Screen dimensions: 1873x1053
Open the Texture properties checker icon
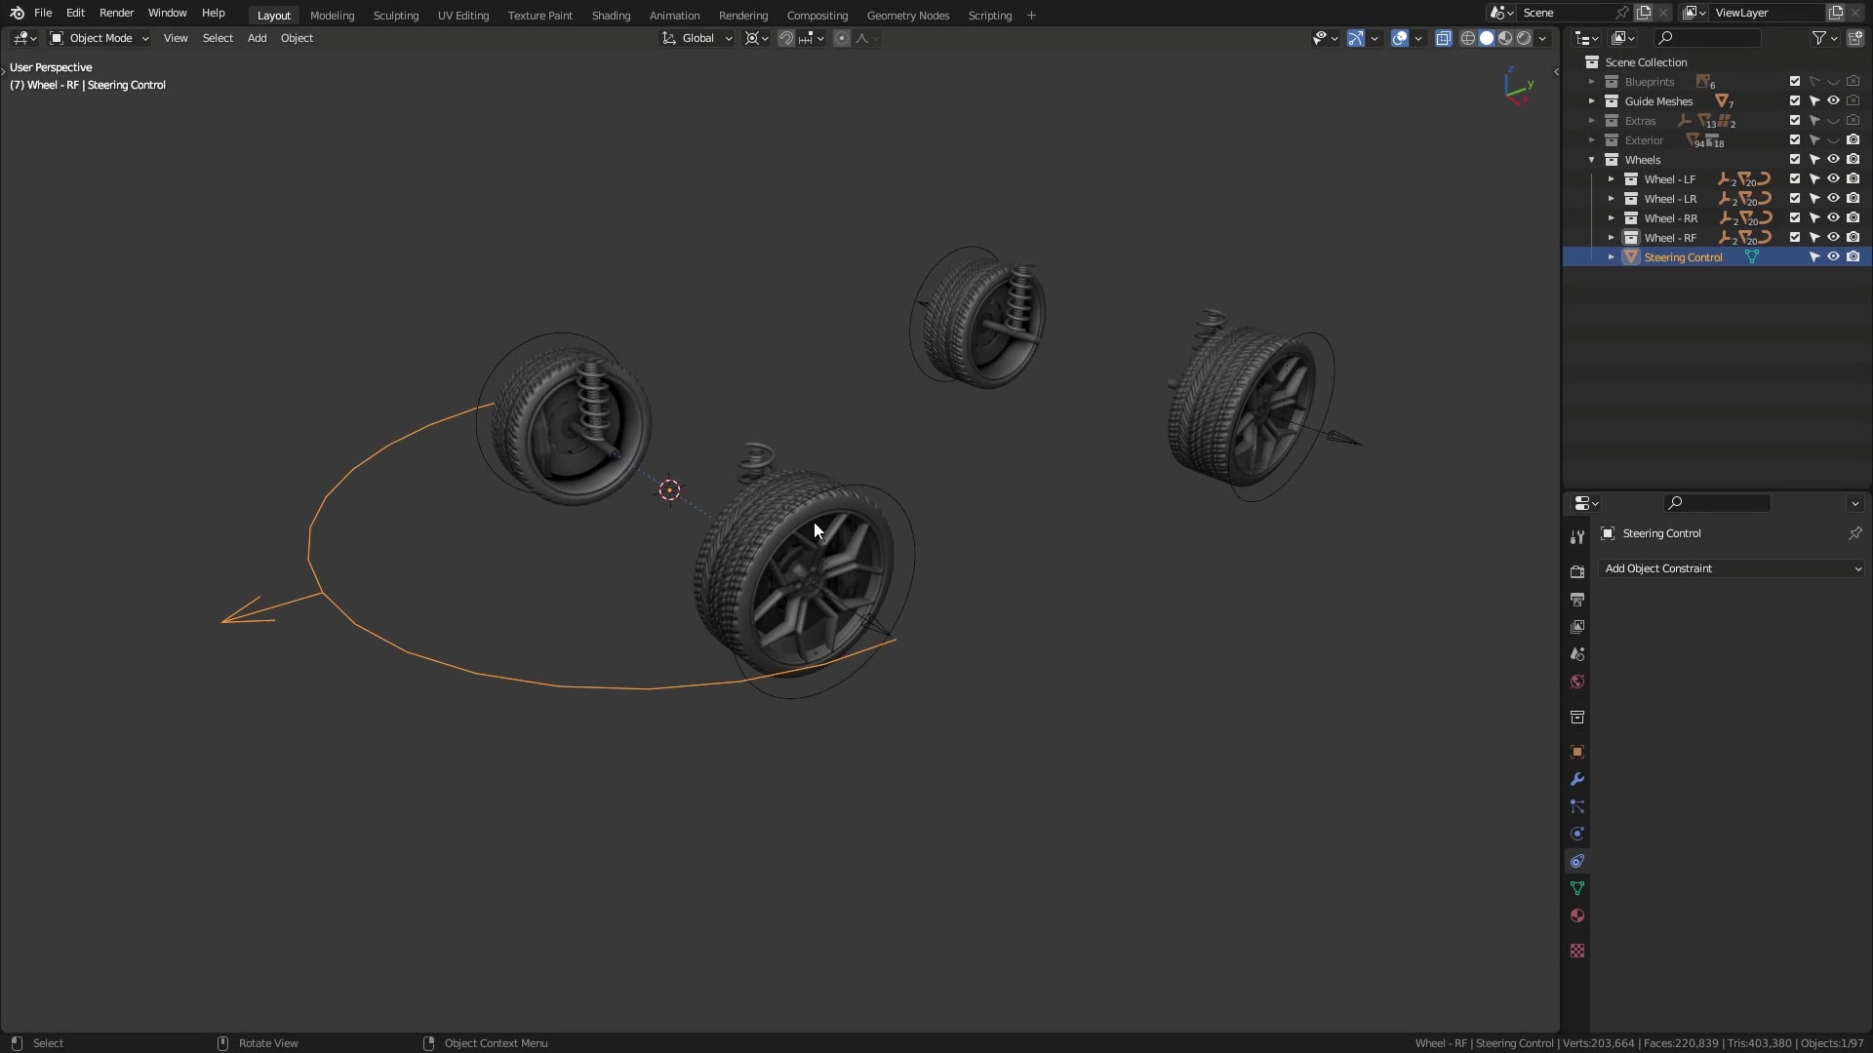click(1577, 951)
